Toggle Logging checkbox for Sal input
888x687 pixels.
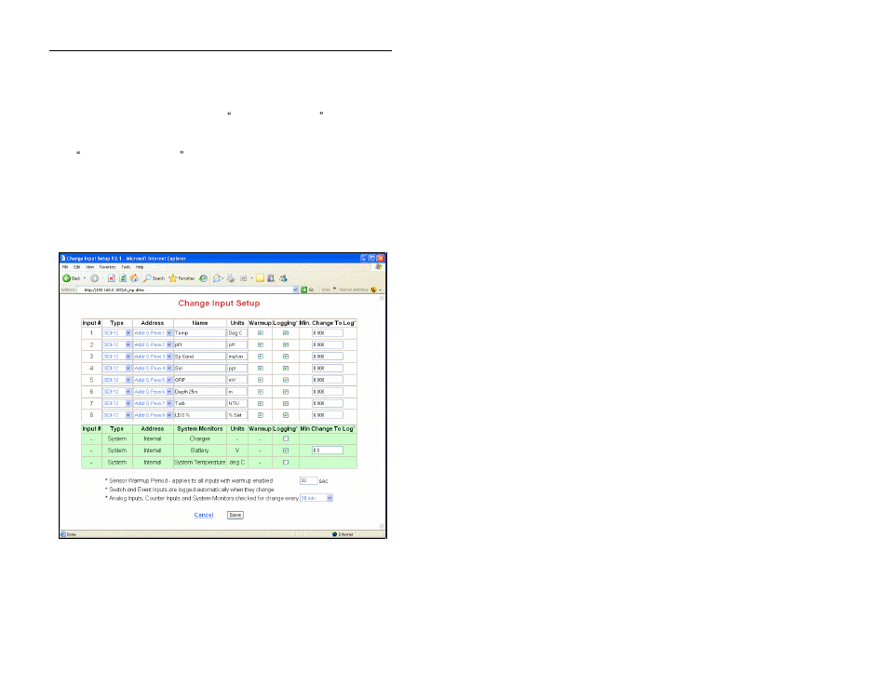coord(286,368)
